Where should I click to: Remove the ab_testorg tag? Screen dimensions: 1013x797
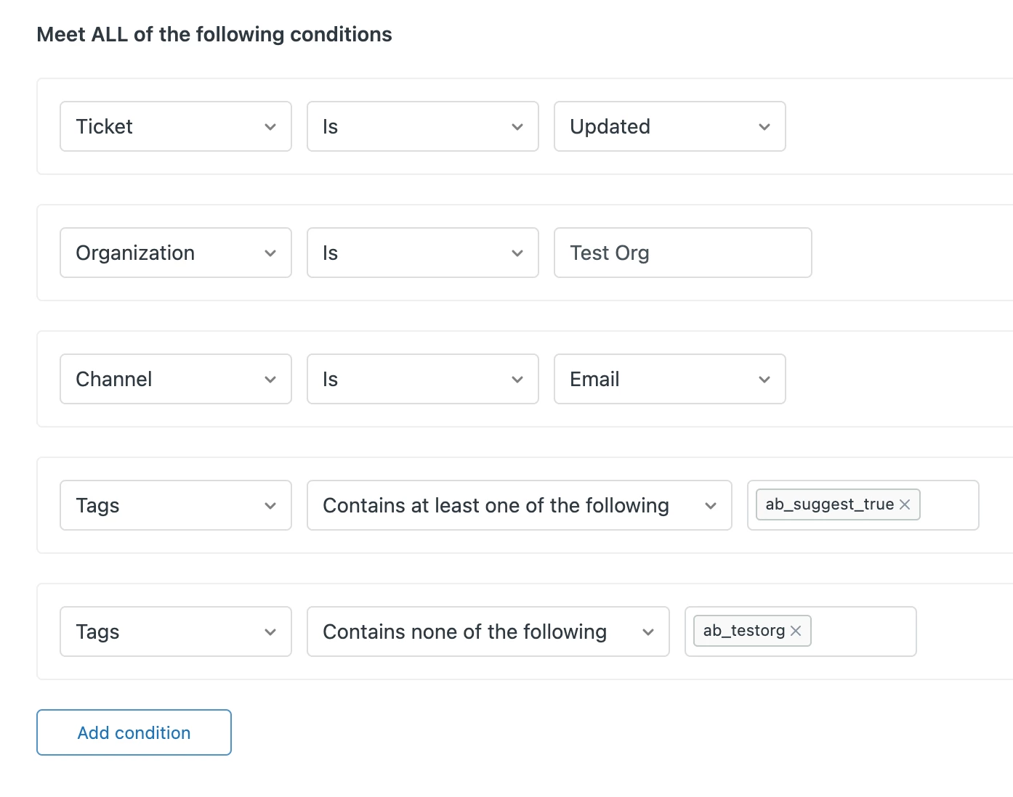796,631
